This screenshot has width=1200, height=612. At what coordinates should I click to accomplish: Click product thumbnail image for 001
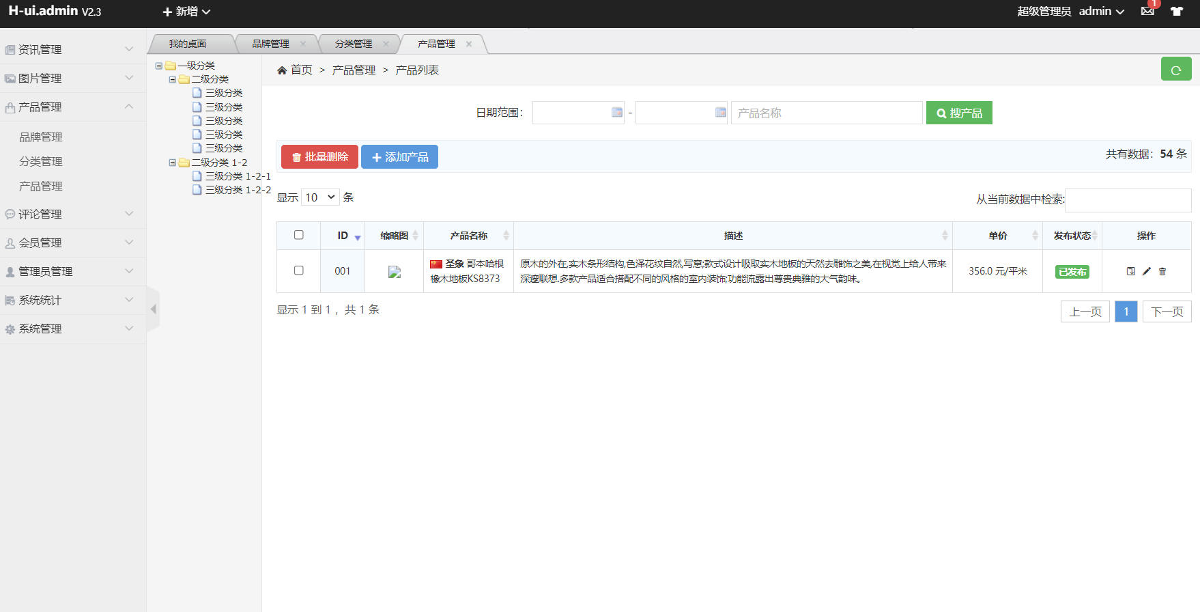click(395, 271)
